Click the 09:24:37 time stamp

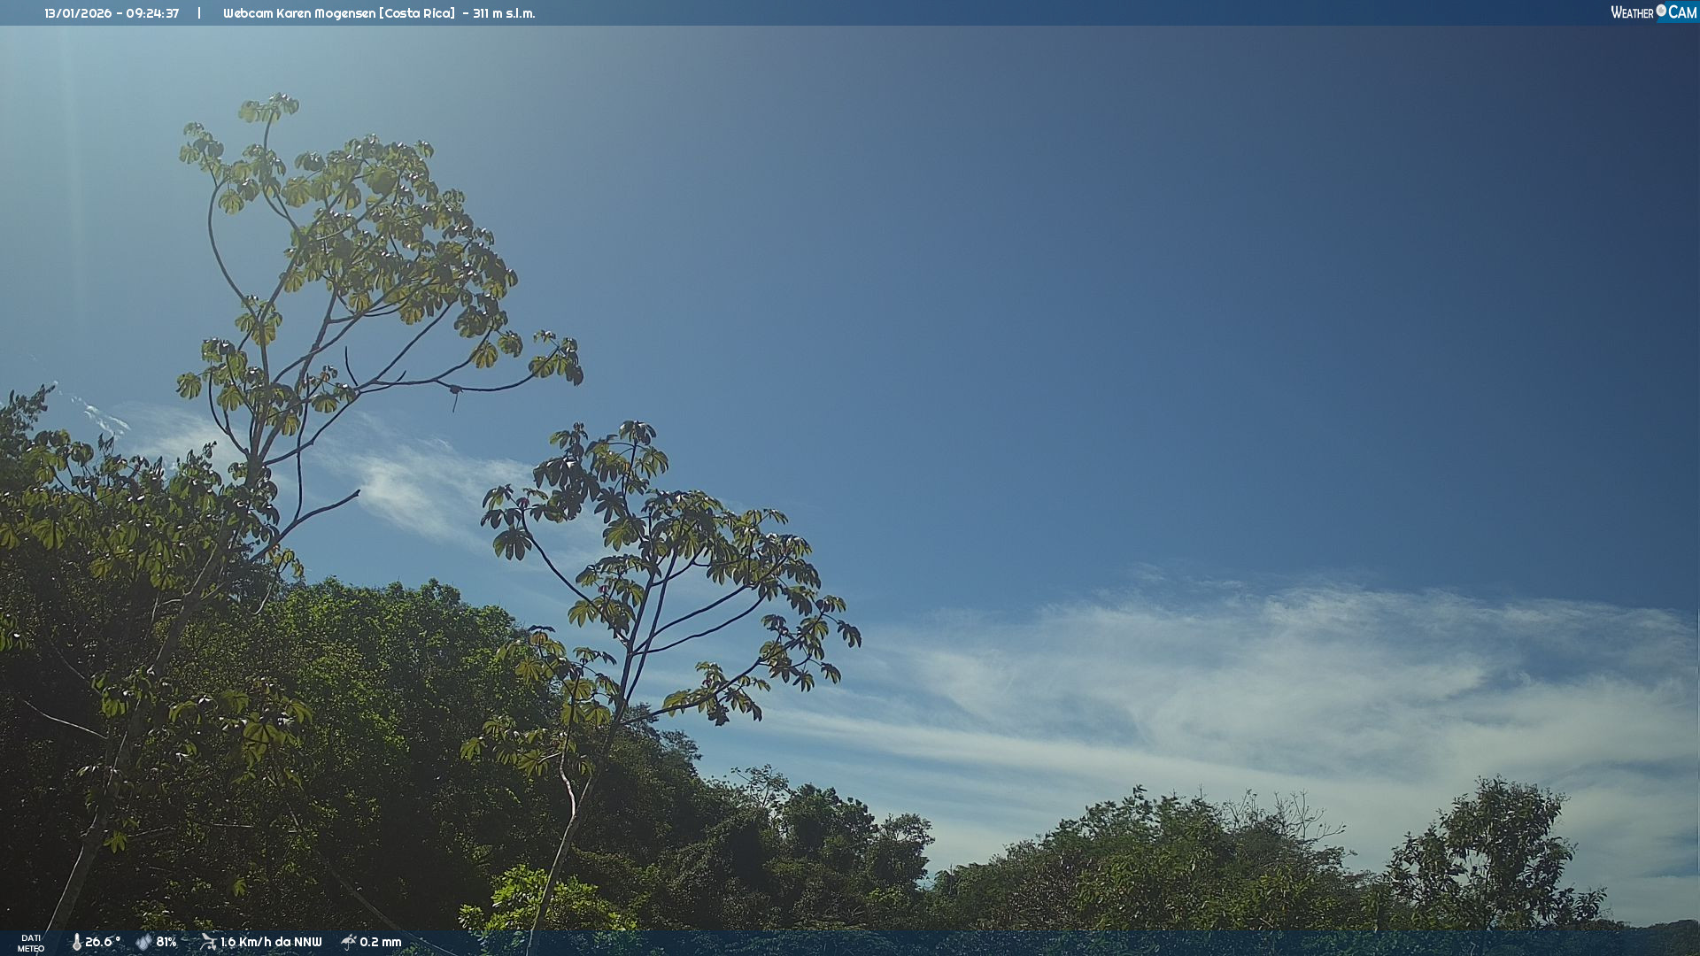coord(152,13)
